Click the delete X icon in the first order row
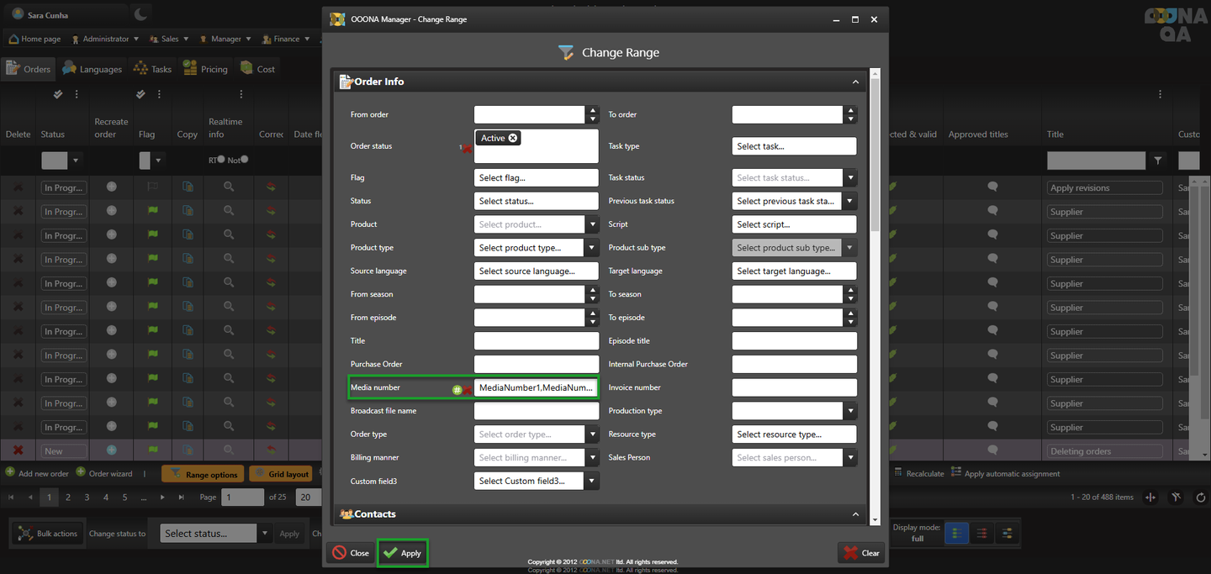The width and height of the screenshot is (1211, 574). (18, 187)
